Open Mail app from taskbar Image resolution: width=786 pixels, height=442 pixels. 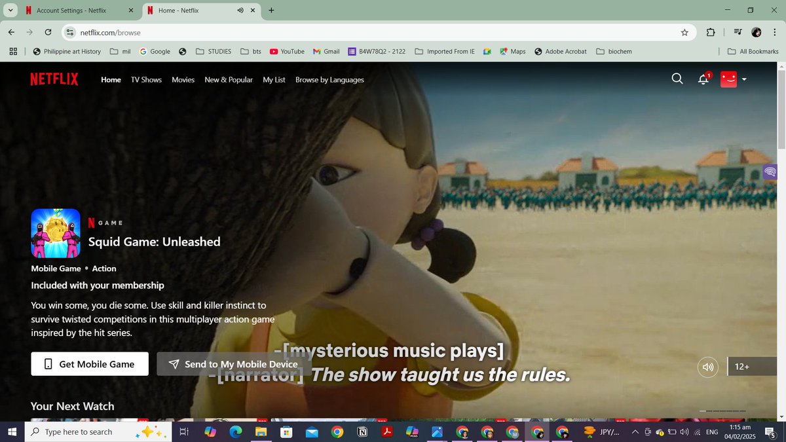coord(312,432)
